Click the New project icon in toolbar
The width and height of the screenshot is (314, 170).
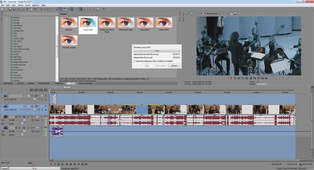click(2, 9)
